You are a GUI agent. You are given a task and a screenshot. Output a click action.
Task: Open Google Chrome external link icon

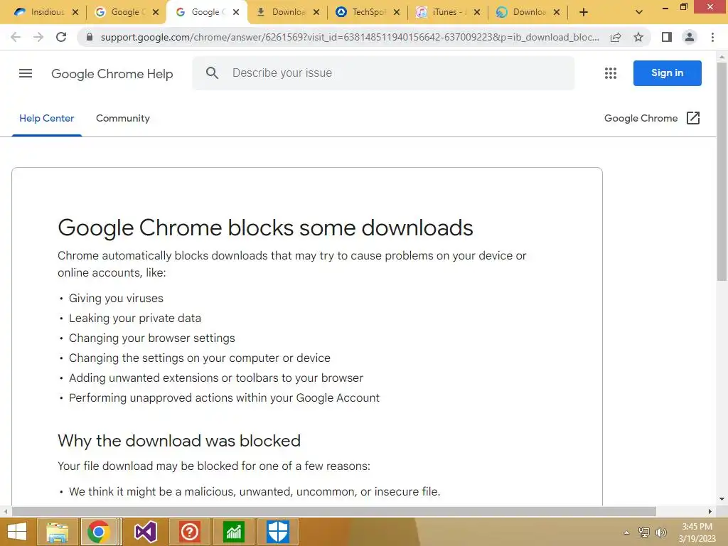click(x=692, y=118)
